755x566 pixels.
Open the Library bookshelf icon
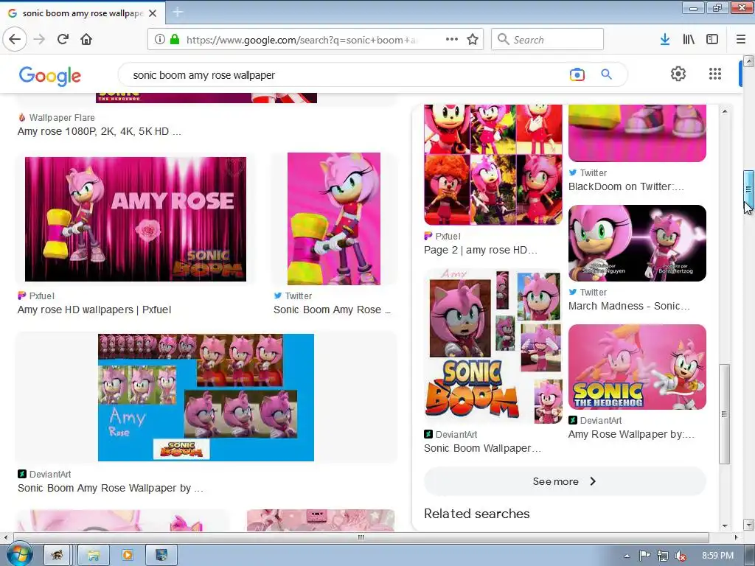689,39
